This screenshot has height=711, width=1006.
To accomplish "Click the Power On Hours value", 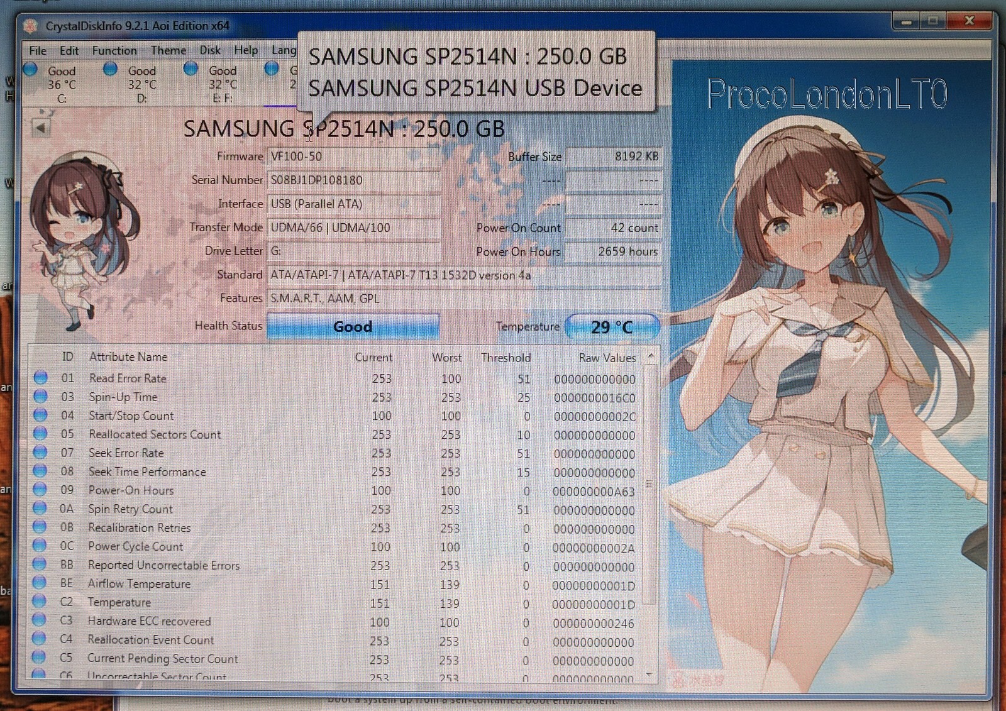I will tap(613, 251).
